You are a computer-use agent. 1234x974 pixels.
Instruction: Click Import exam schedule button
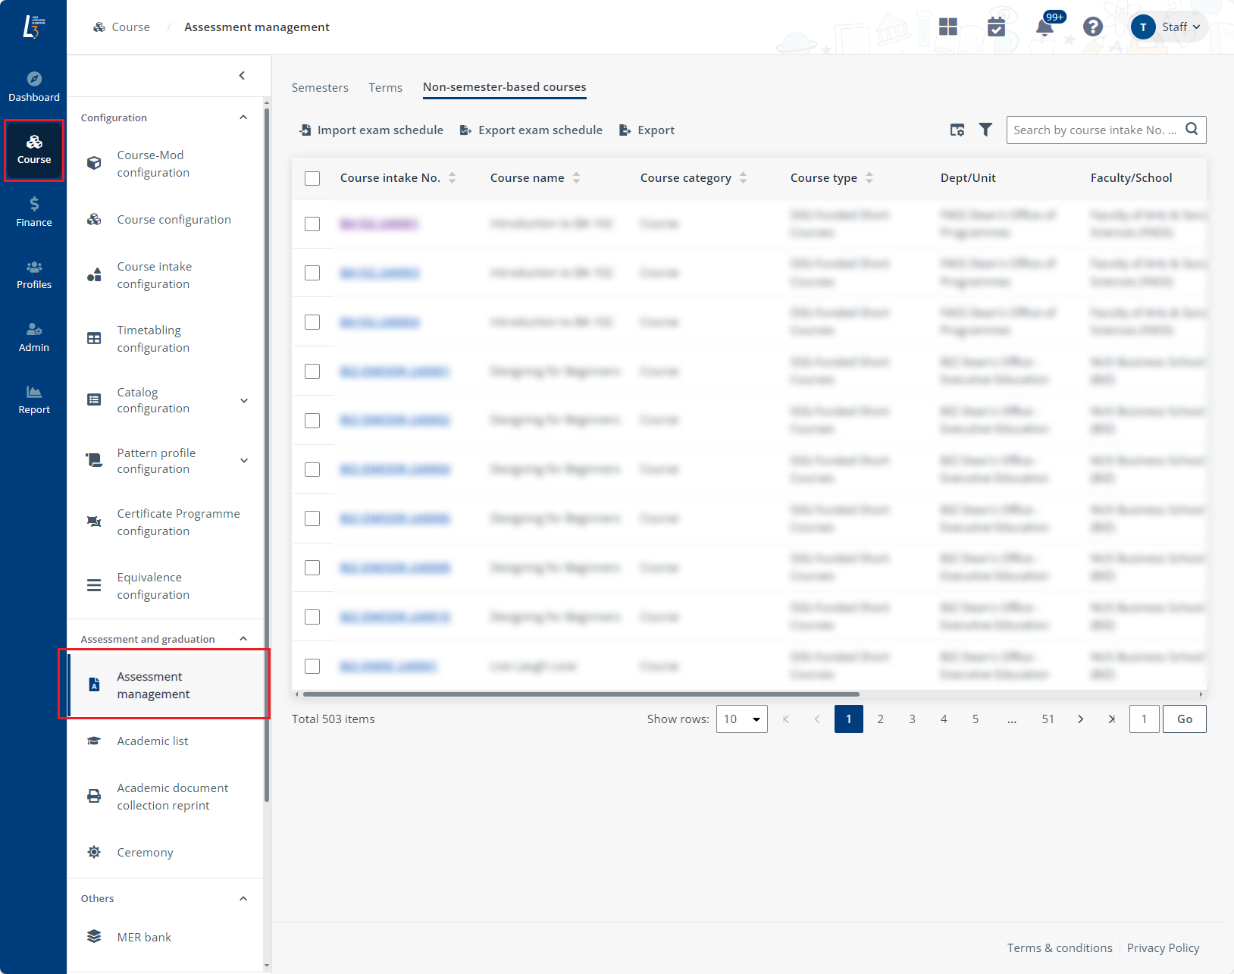pyautogui.click(x=371, y=130)
